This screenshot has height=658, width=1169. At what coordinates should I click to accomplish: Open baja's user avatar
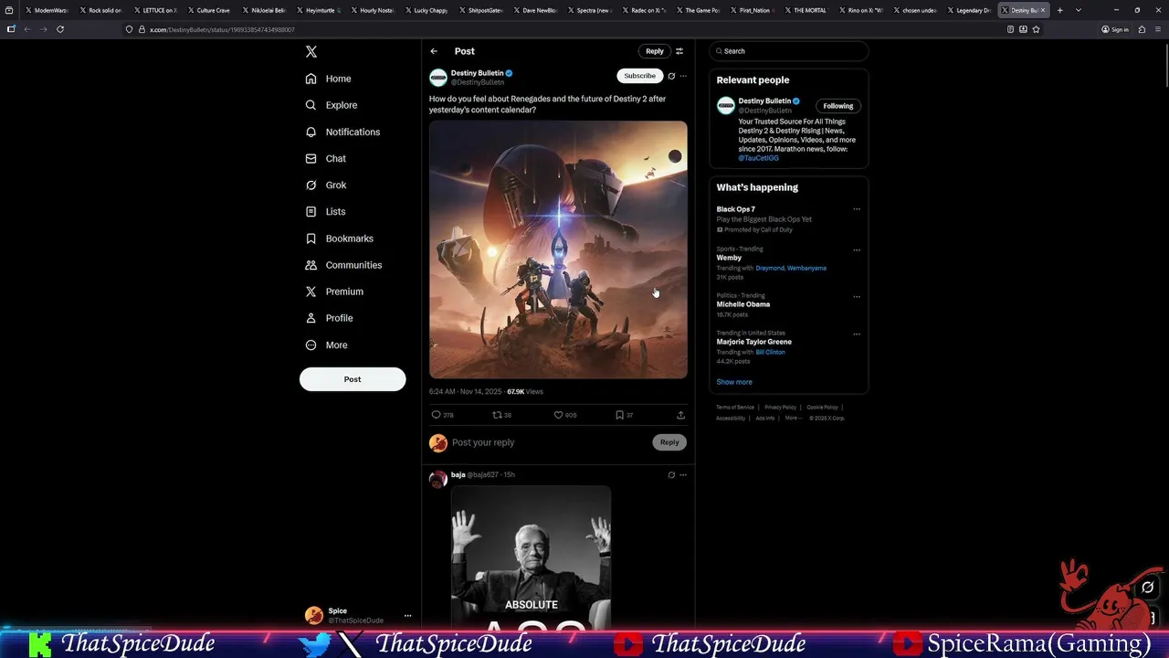pos(438,479)
